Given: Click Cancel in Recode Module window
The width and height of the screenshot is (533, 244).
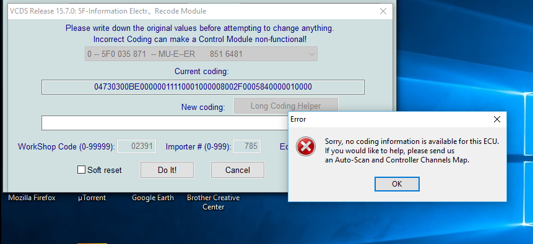Looking at the screenshot, I should pos(238,170).
